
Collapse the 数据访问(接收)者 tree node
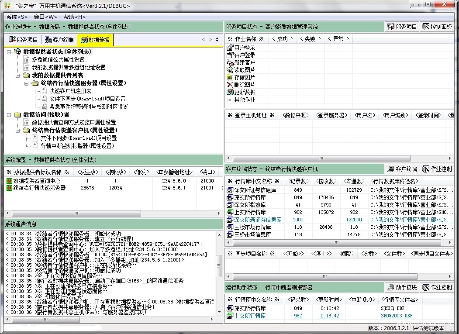click(10, 115)
